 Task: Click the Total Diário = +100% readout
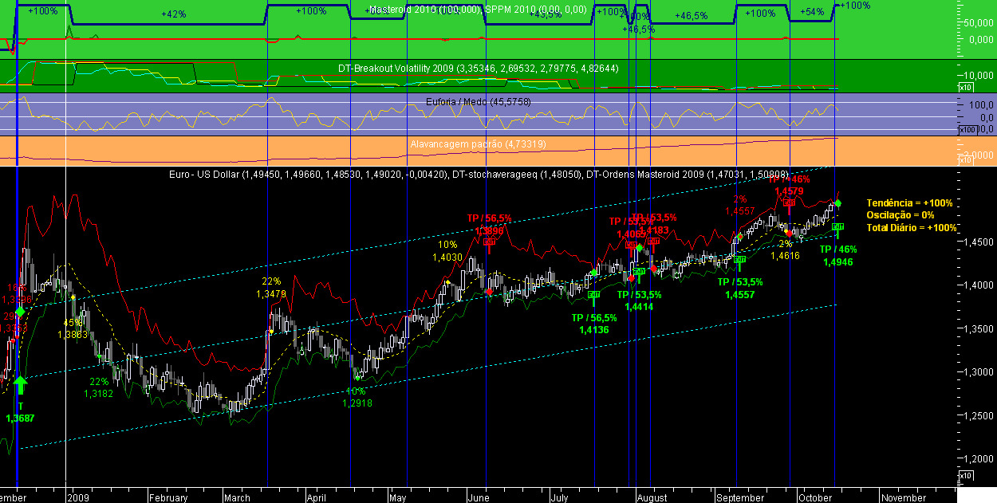(x=912, y=227)
